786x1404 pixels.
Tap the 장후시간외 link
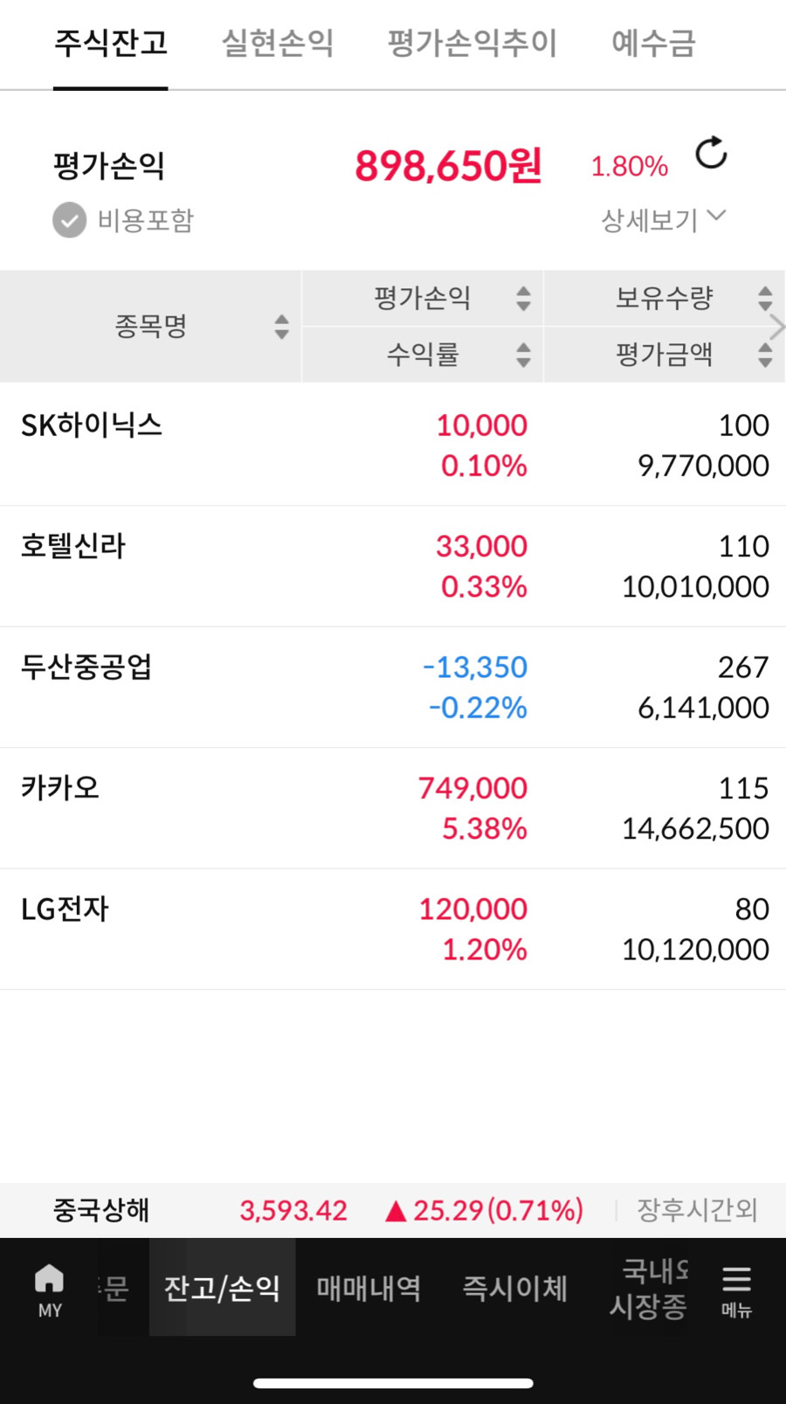pyautogui.click(x=697, y=1210)
